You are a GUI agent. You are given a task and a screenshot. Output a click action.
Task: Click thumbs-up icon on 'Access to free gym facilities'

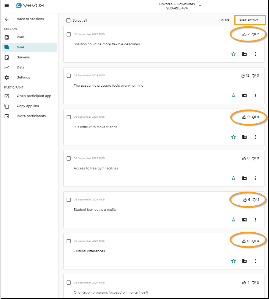click(x=244, y=158)
